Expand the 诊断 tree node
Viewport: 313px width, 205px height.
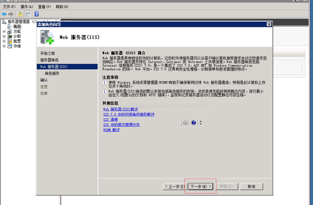(4, 36)
